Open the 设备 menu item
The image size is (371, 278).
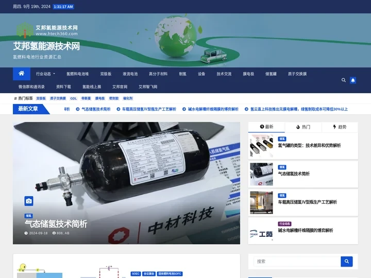pos(201,74)
